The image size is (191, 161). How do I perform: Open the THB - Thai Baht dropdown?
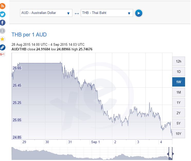[107, 13]
